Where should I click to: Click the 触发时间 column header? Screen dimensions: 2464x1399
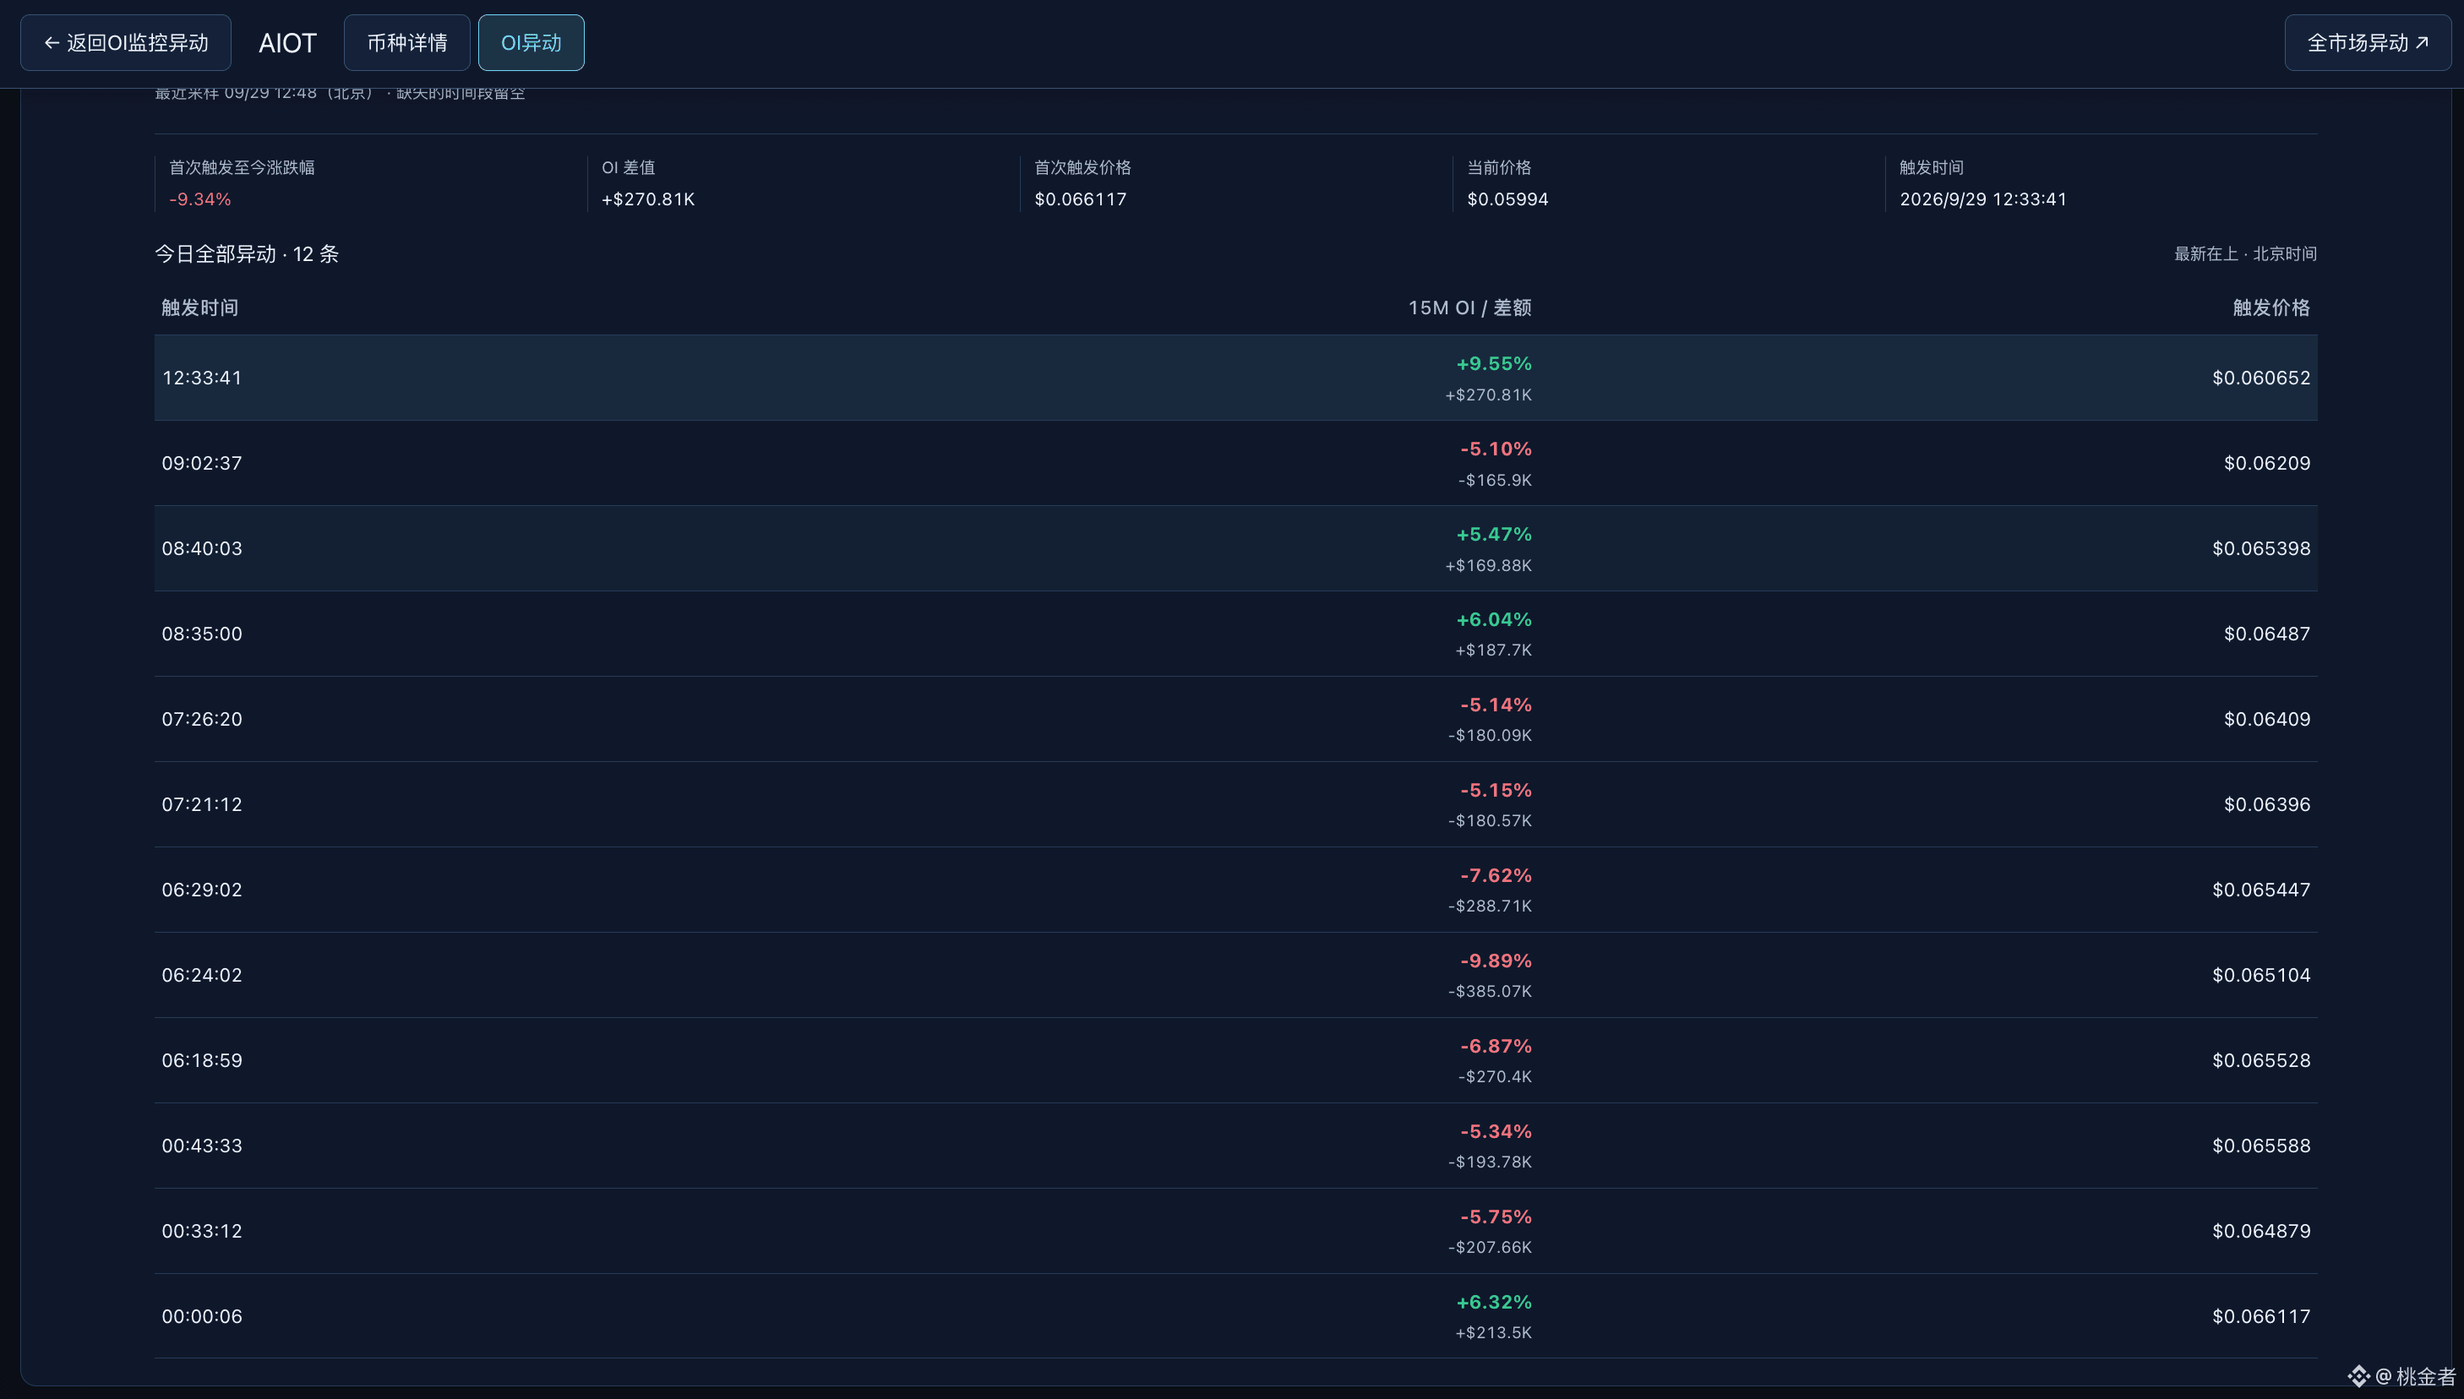[x=200, y=308]
